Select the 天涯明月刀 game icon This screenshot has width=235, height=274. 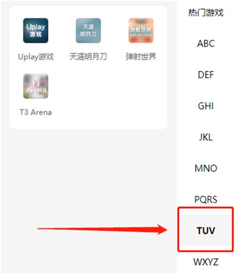[88, 31]
